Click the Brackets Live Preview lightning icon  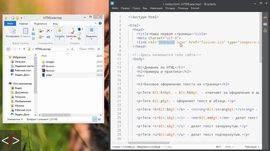pyautogui.click(x=265, y=18)
